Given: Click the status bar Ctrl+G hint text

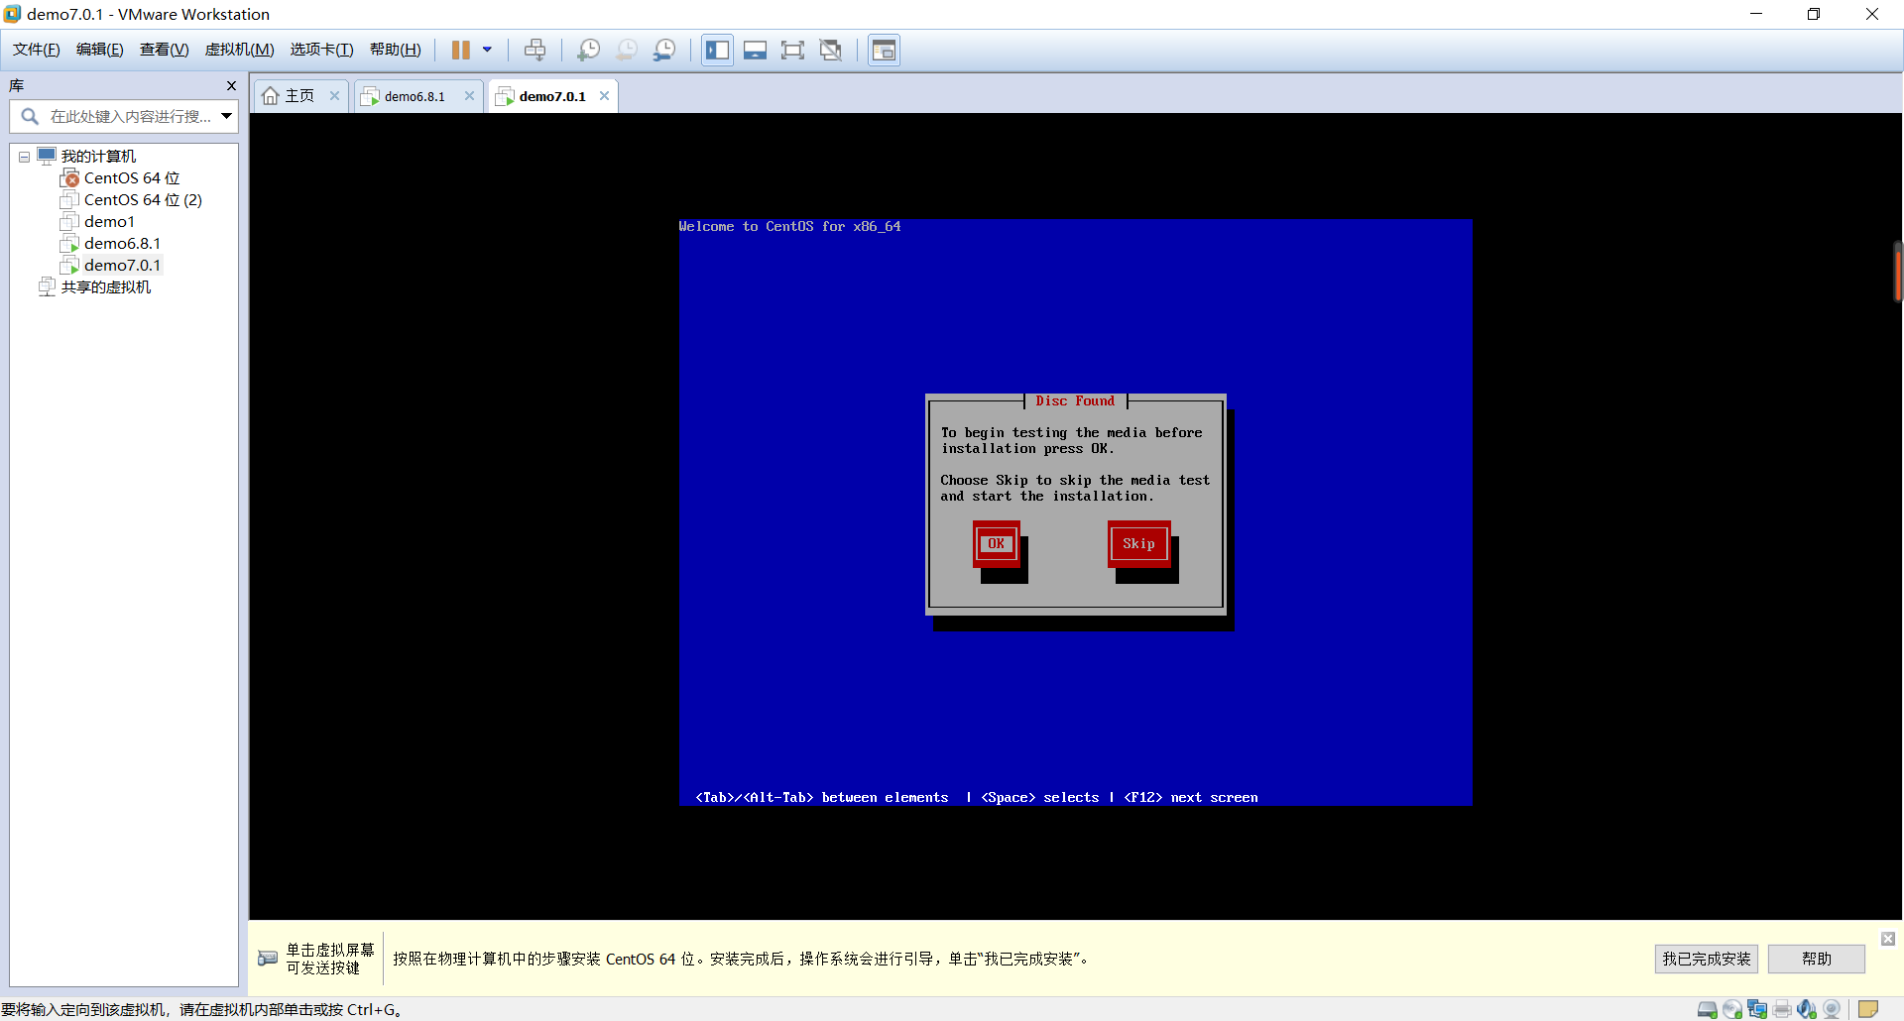Looking at the screenshot, I should (201, 1010).
